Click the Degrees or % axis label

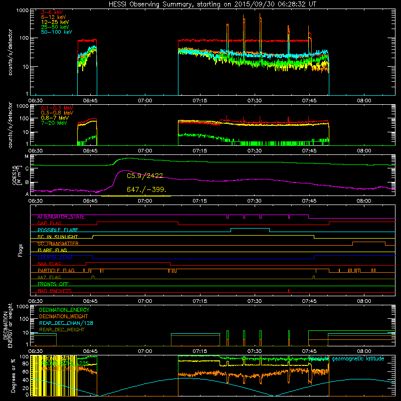click(13, 375)
